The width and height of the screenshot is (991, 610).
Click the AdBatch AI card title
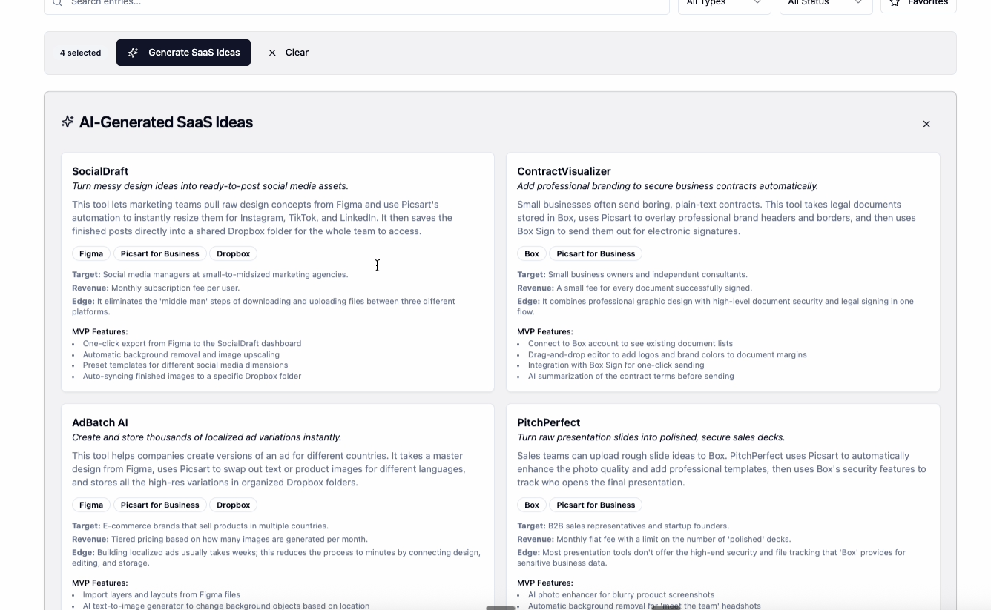pyautogui.click(x=100, y=422)
